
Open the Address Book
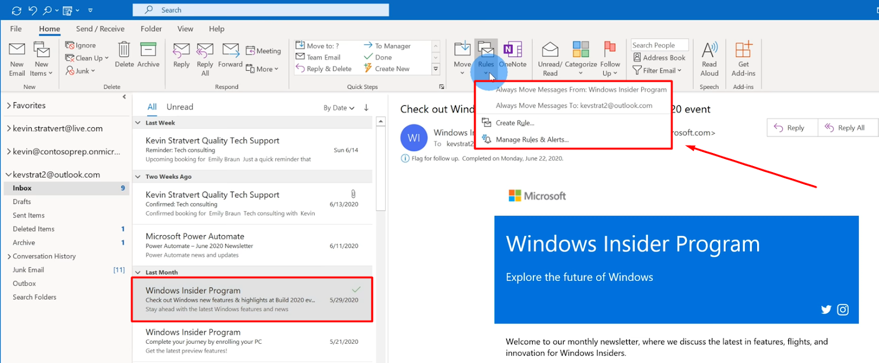pyautogui.click(x=659, y=58)
